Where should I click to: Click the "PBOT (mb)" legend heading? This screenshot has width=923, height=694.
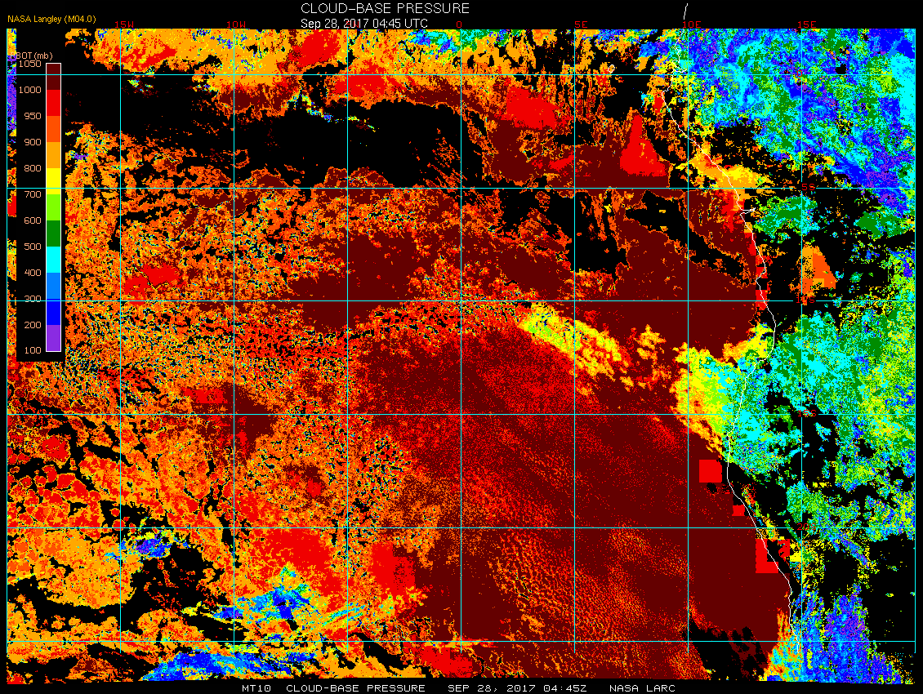[30, 56]
